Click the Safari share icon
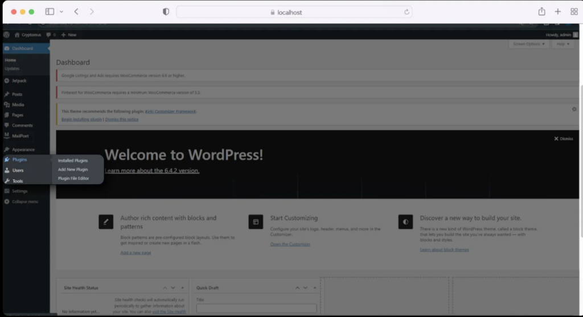The height and width of the screenshot is (317, 583). tap(541, 11)
